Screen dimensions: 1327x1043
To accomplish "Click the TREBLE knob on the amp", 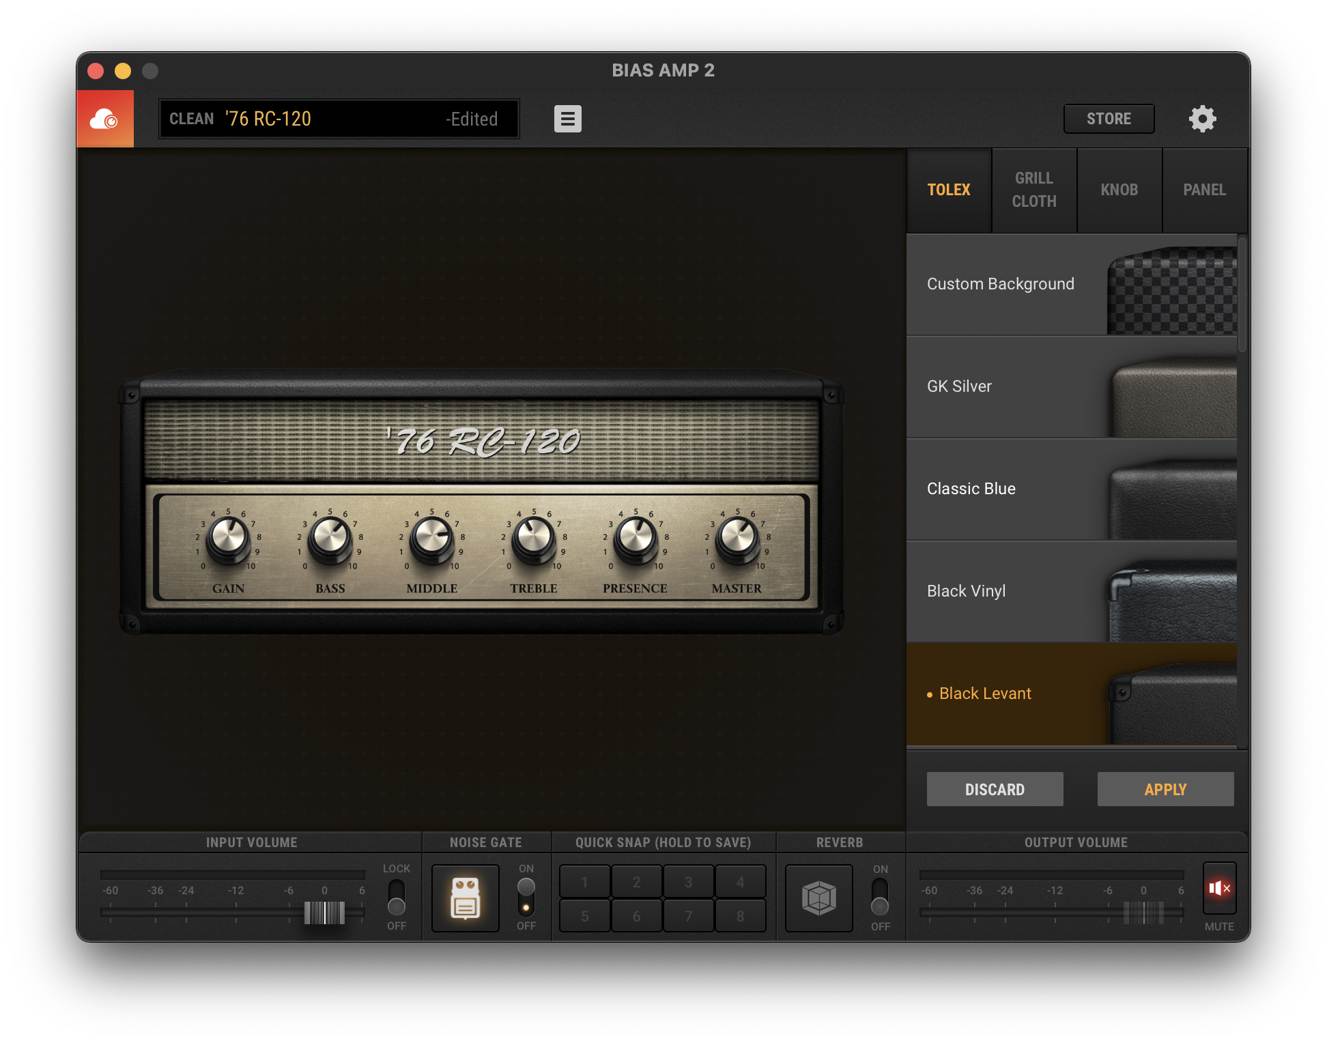I will 534,539.
